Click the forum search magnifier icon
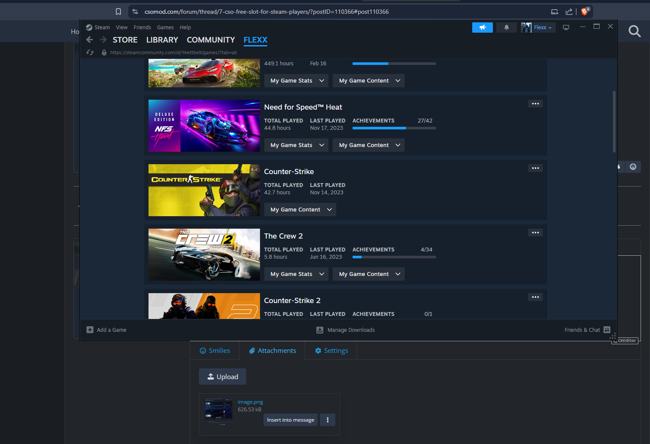 pos(634,31)
